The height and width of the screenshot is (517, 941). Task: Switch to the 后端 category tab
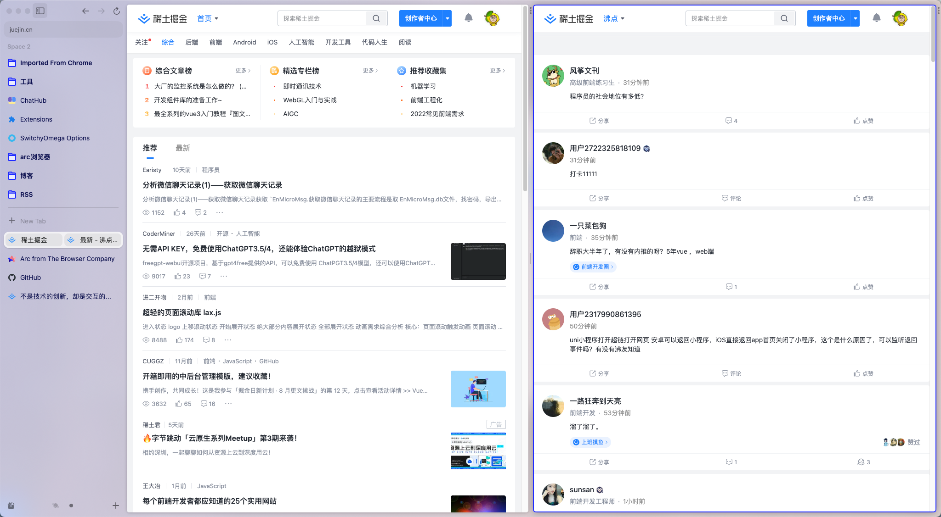[x=192, y=42]
